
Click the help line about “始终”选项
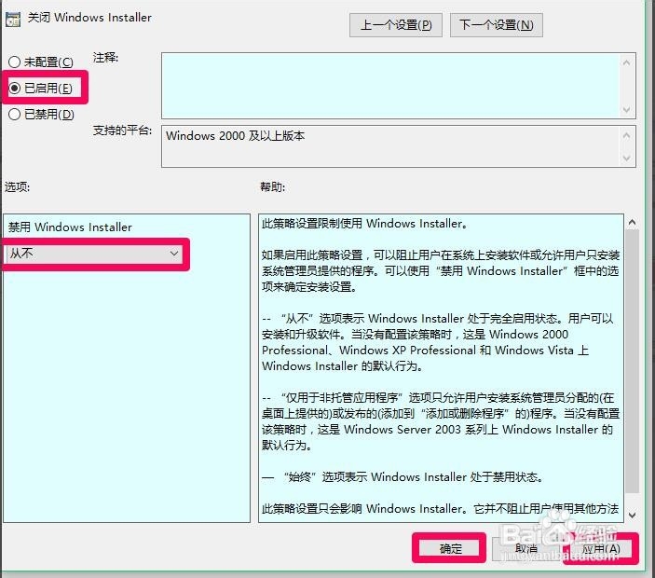click(403, 477)
